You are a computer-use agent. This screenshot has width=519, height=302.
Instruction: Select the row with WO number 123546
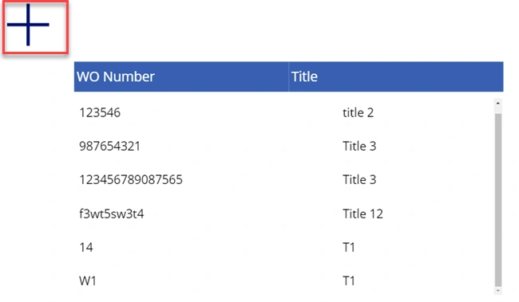[284, 112]
